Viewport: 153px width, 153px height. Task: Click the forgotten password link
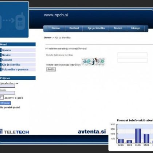(10, 107)
